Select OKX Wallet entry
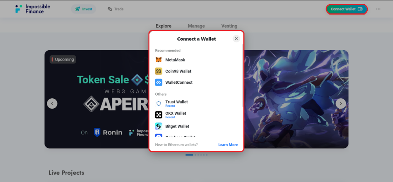The width and height of the screenshot is (393, 182). pos(196,115)
